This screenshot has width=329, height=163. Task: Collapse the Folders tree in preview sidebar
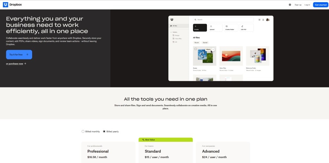171,32
